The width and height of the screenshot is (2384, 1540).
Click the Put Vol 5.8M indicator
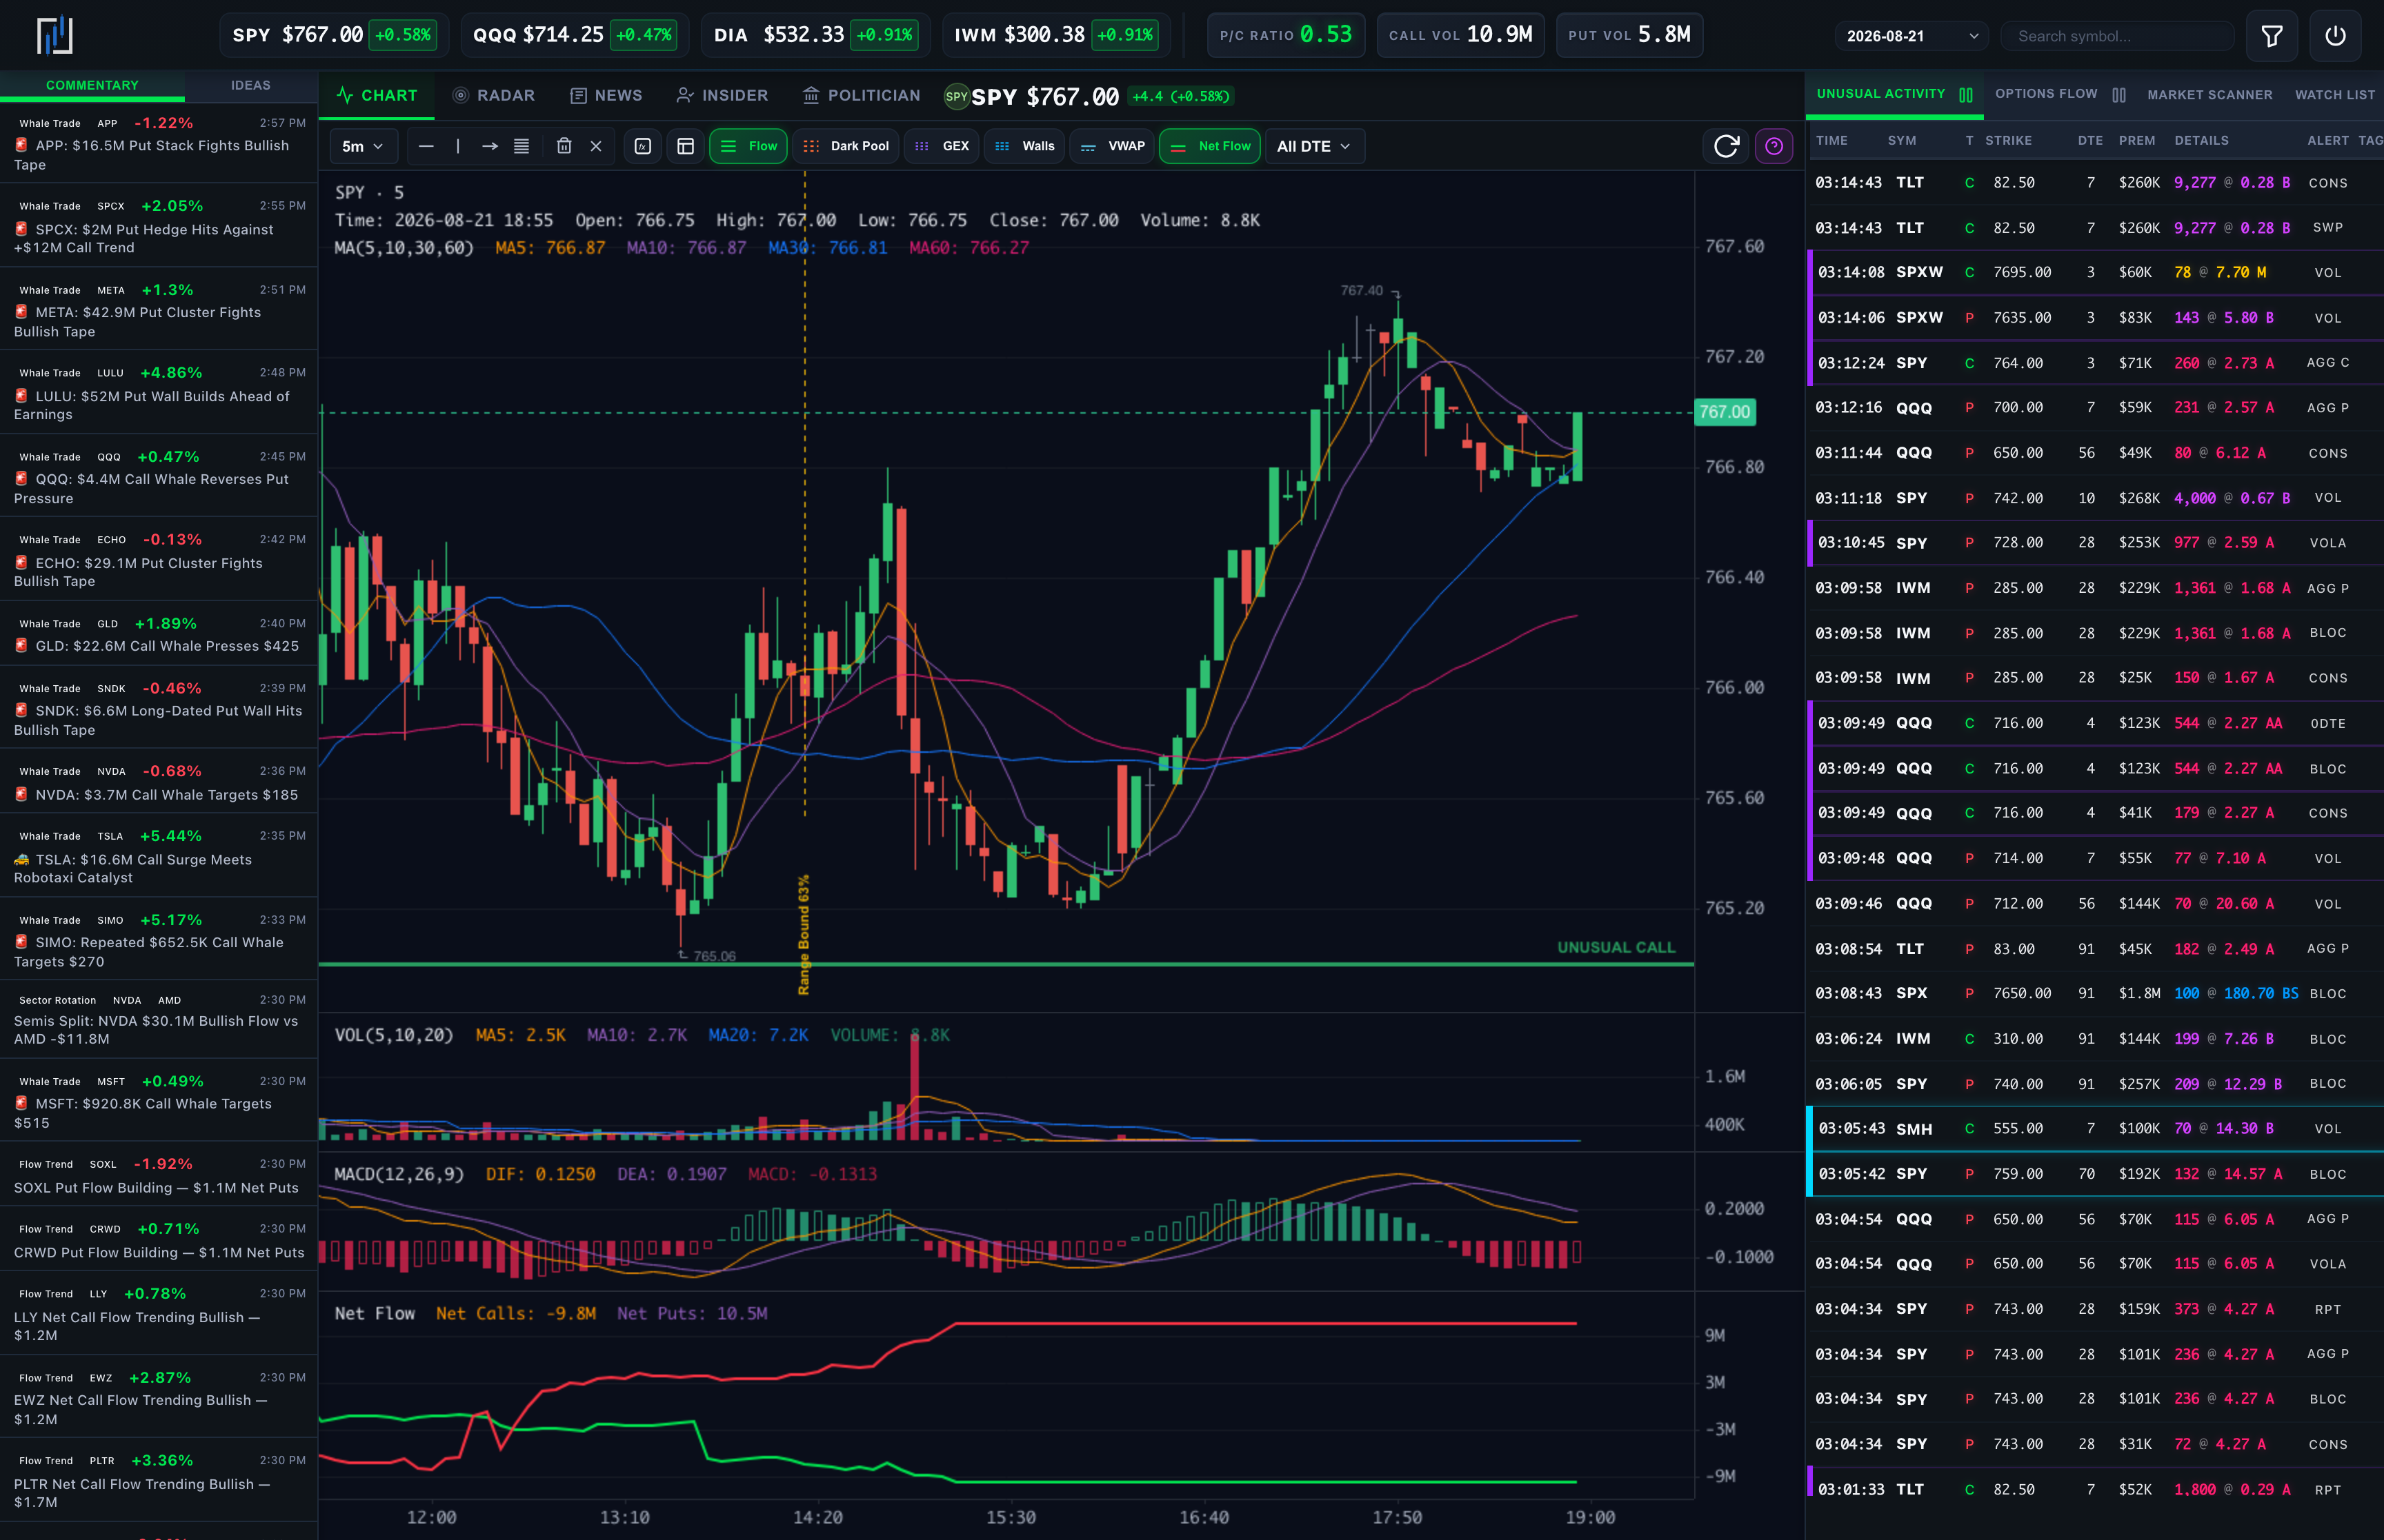(x=1629, y=35)
